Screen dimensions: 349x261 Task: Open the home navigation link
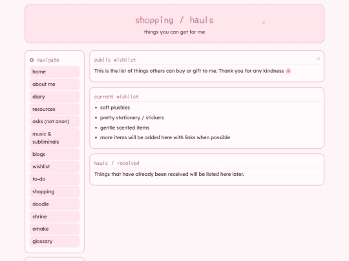pyautogui.click(x=54, y=72)
